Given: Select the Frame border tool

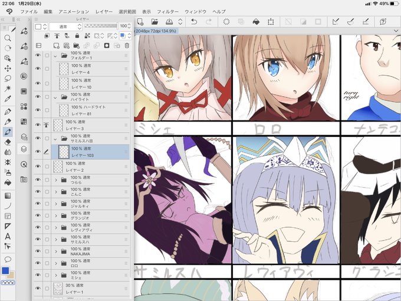Looking at the screenshot, I should point(8,216).
